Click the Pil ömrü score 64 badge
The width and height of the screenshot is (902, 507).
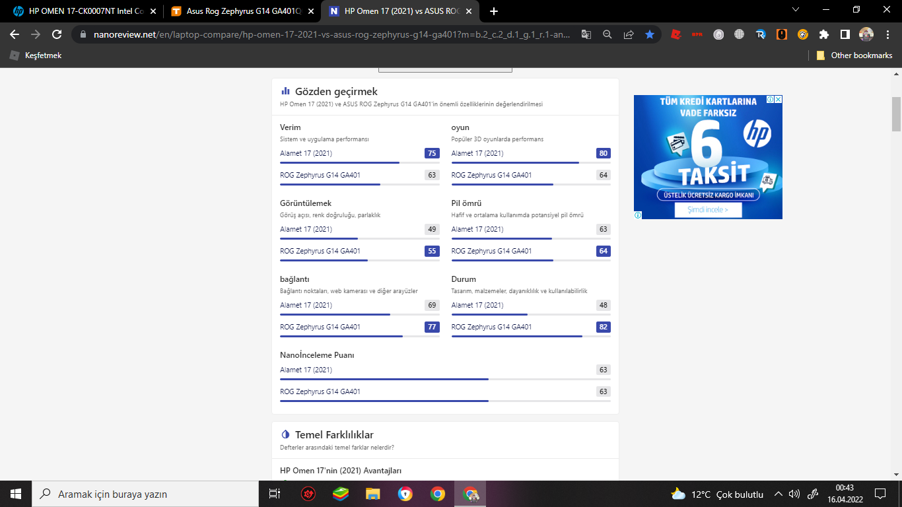[x=603, y=251]
